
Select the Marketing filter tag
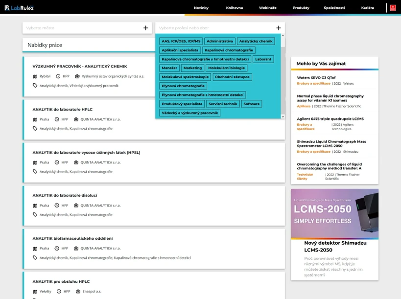coord(192,68)
